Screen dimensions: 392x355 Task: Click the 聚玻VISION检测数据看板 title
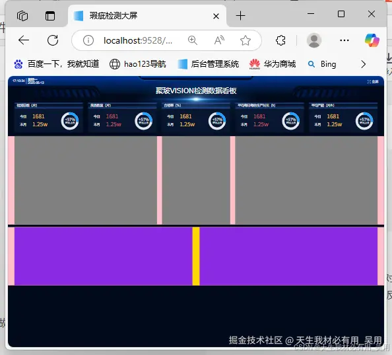[x=196, y=91]
